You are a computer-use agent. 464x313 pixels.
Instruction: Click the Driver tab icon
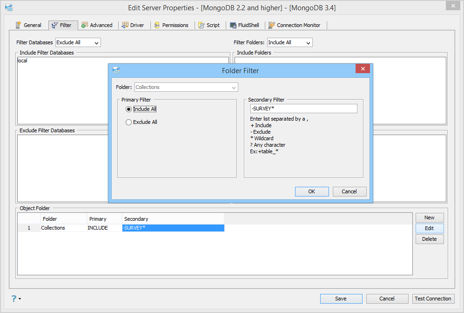(x=125, y=25)
